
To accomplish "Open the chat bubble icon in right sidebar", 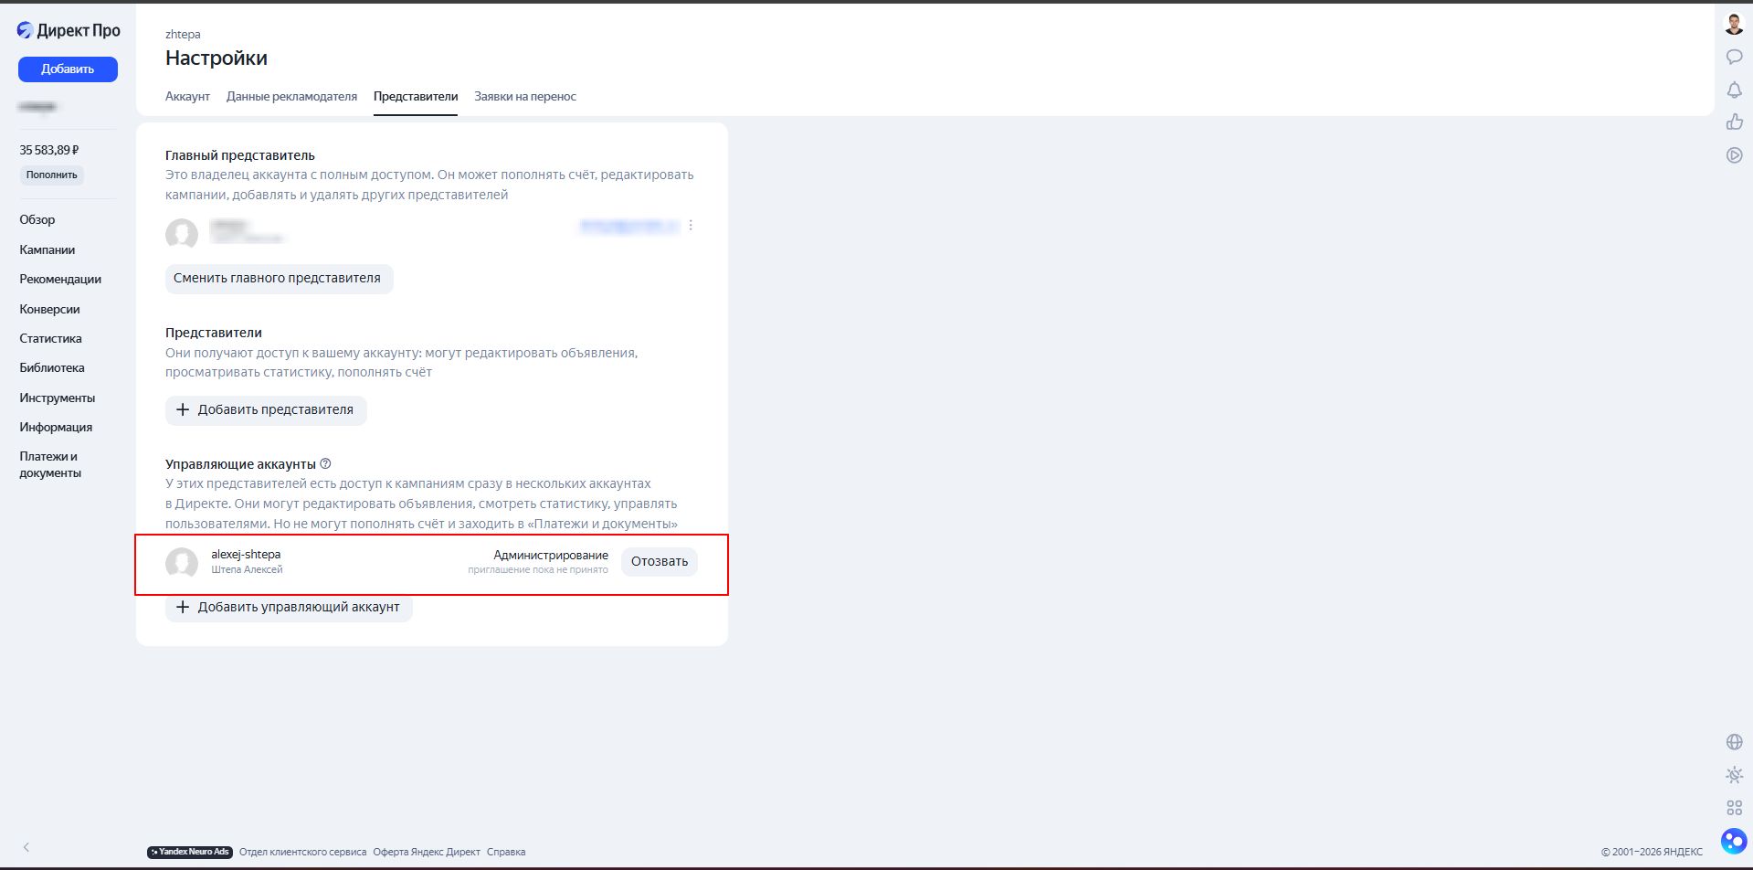I will 1734,57.
